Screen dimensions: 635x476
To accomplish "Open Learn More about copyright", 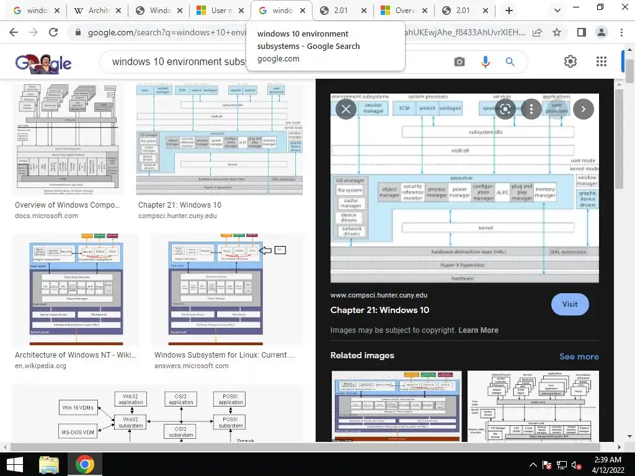I will [x=478, y=330].
